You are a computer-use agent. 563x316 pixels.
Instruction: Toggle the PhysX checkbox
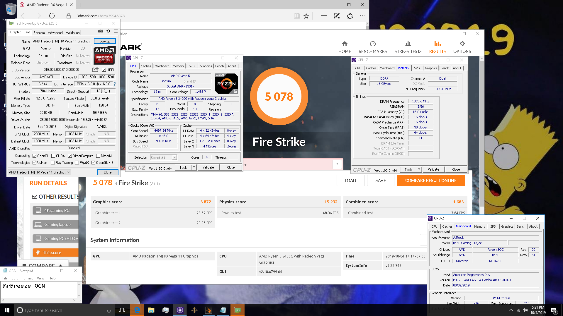coord(77,163)
